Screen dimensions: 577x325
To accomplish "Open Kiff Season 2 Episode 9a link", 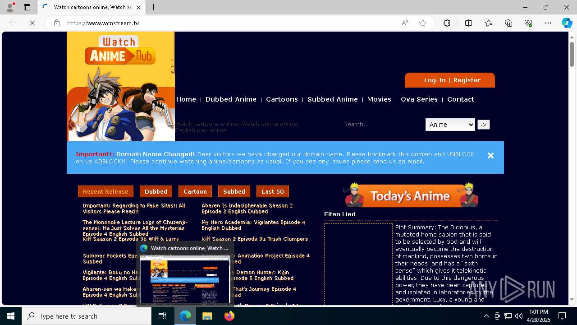I will tap(255, 239).
